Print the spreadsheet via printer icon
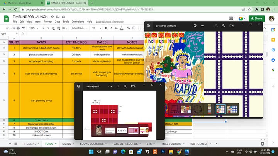278x156 pixels. 18,28
